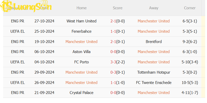Select the Score column header
This screenshot has height=103, width=207.
(x=117, y=8)
